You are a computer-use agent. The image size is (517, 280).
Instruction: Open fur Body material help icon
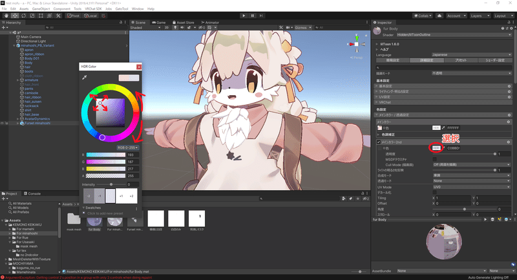coord(503,28)
